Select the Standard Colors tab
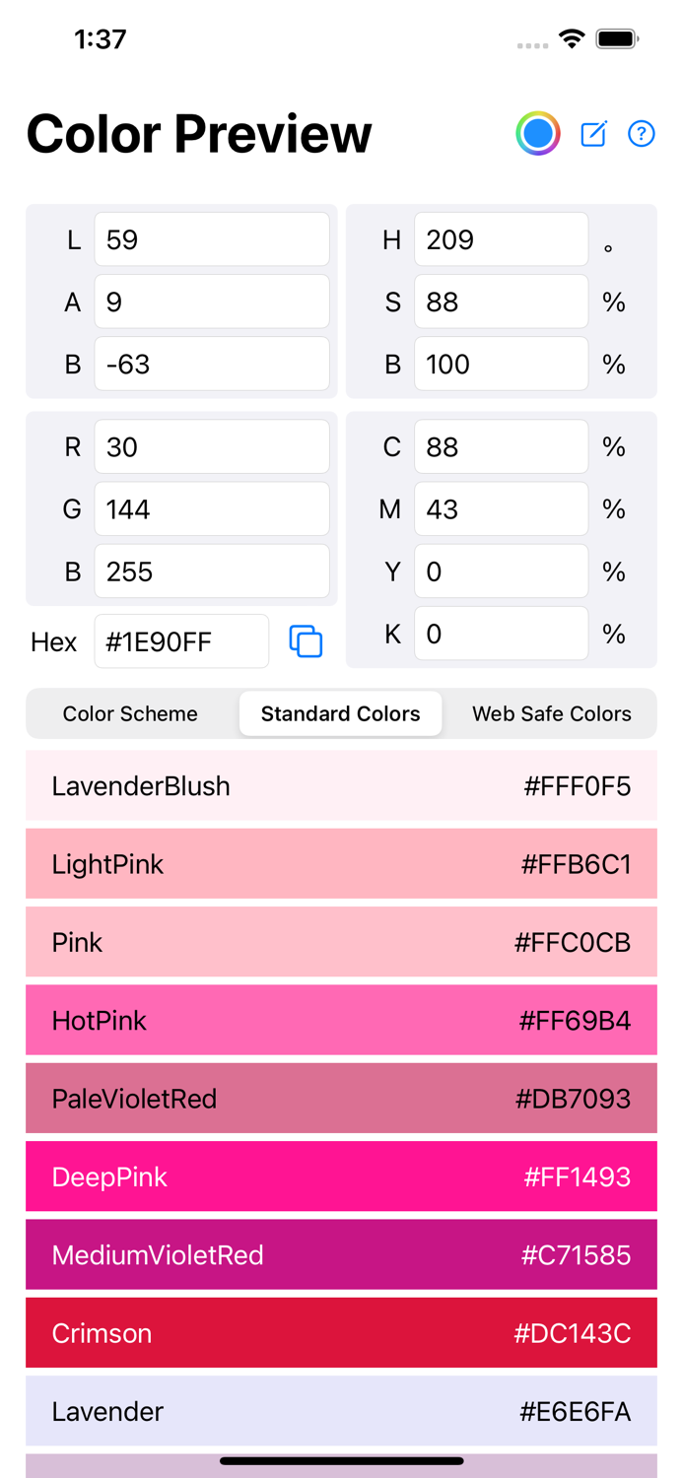This screenshot has width=683, height=1478. coord(340,713)
